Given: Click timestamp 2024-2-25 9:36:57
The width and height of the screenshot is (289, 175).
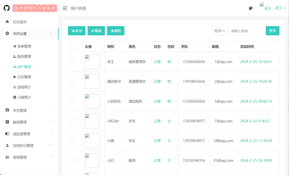Looking at the screenshot, I should (x=255, y=121).
